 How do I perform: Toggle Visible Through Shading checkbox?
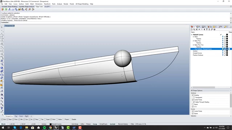tap(194, 102)
